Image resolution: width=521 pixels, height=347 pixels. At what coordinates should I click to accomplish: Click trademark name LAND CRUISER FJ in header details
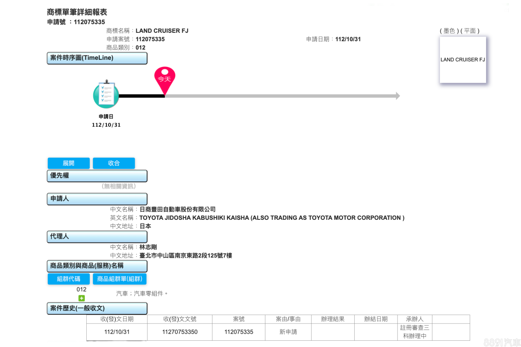tap(162, 31)
